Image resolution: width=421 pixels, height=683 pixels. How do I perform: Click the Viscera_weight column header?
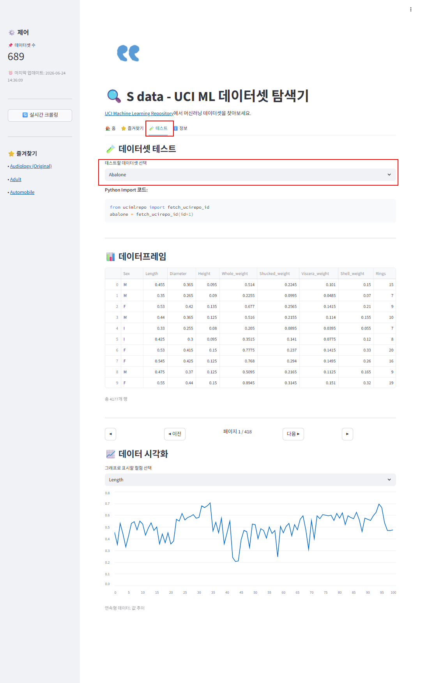(318, 273)
